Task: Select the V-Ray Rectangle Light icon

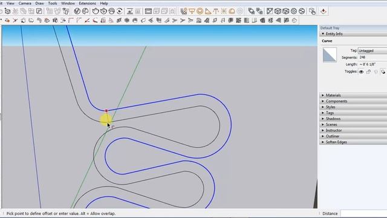Action: tap(192, 11)
